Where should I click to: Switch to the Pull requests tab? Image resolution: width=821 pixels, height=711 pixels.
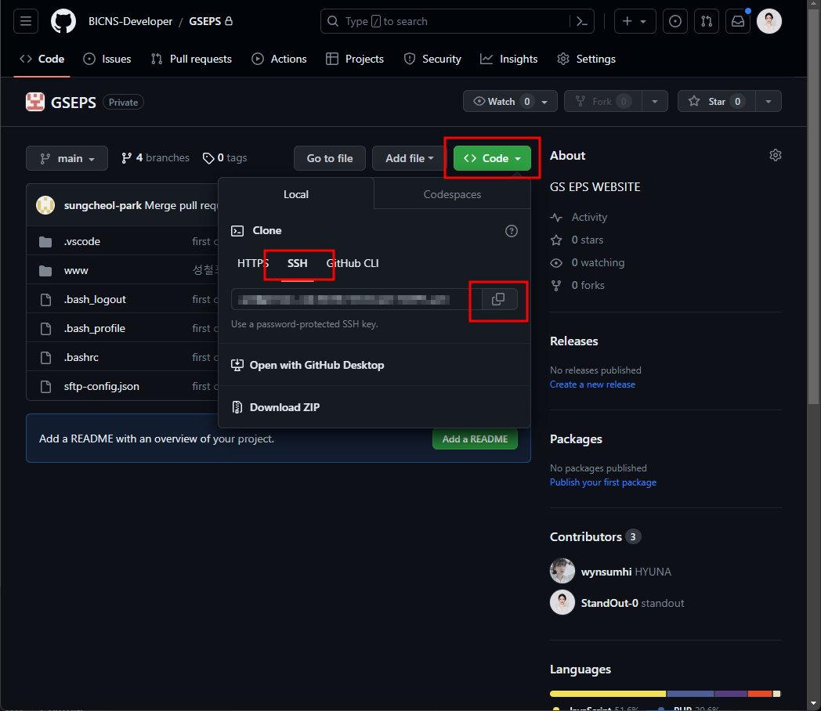pyautogui.click(x=191, y=59)
